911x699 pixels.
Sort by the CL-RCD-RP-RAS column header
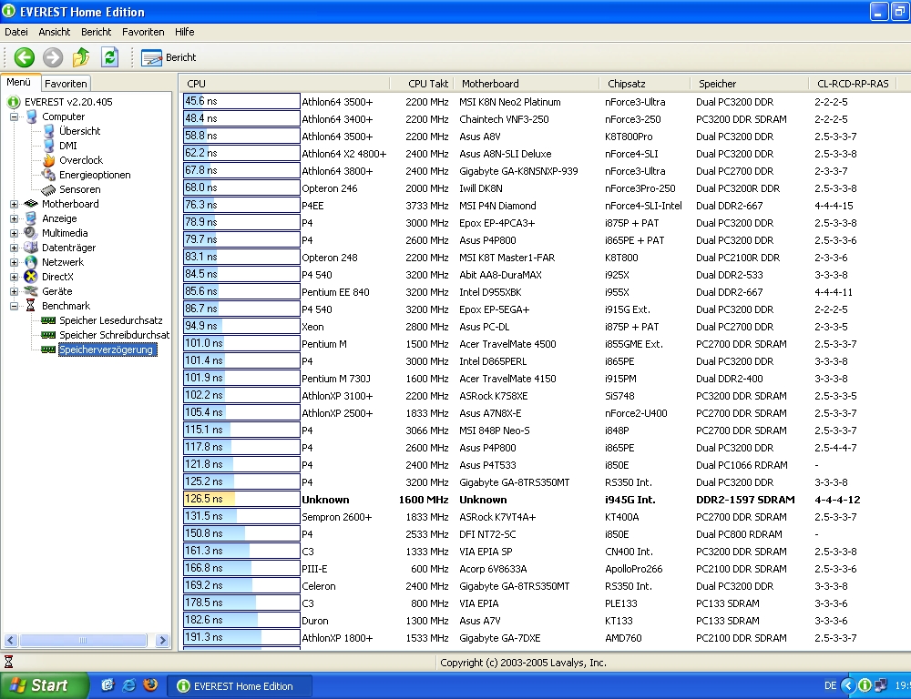[853, 84]
